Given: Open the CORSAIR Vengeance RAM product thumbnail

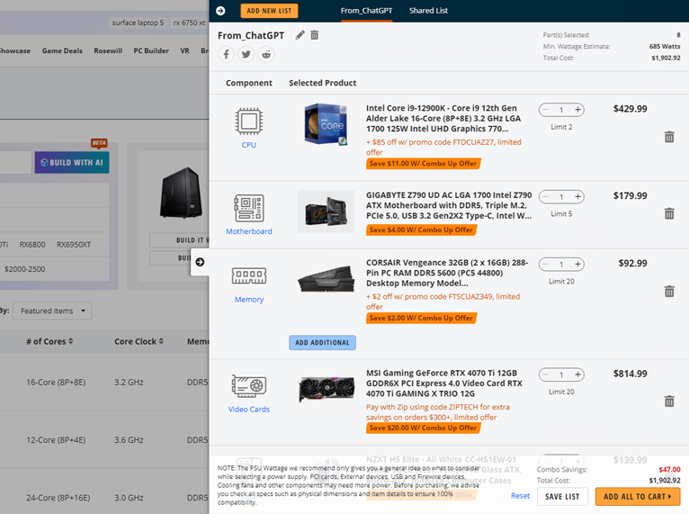Looking at the screenshot, I should (326, 279).
